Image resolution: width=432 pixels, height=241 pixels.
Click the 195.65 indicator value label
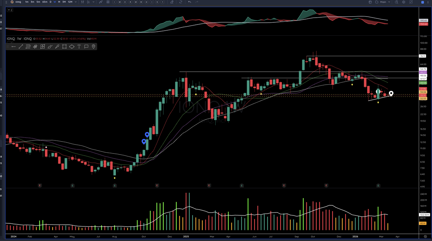coord(423,21)
